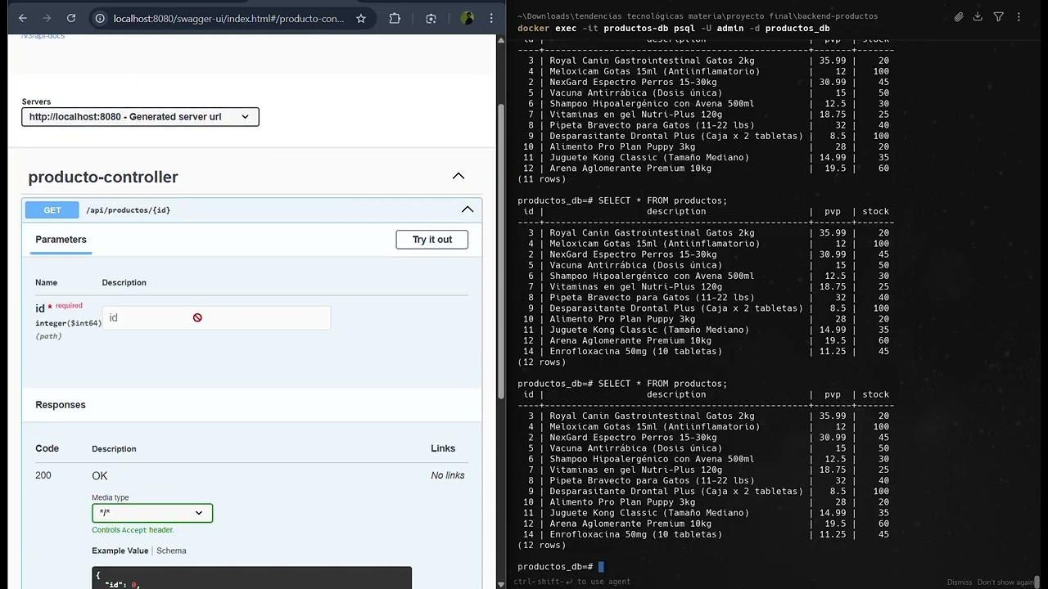Click the /v3/api-docs link
Image resolution: width=1048 pixels, height=589 pixels.
43,35
